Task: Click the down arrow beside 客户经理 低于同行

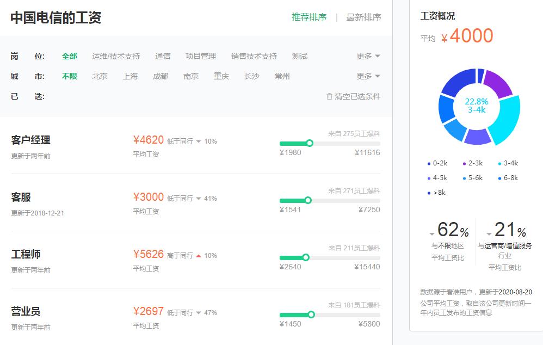Action: tap(199, 141)
